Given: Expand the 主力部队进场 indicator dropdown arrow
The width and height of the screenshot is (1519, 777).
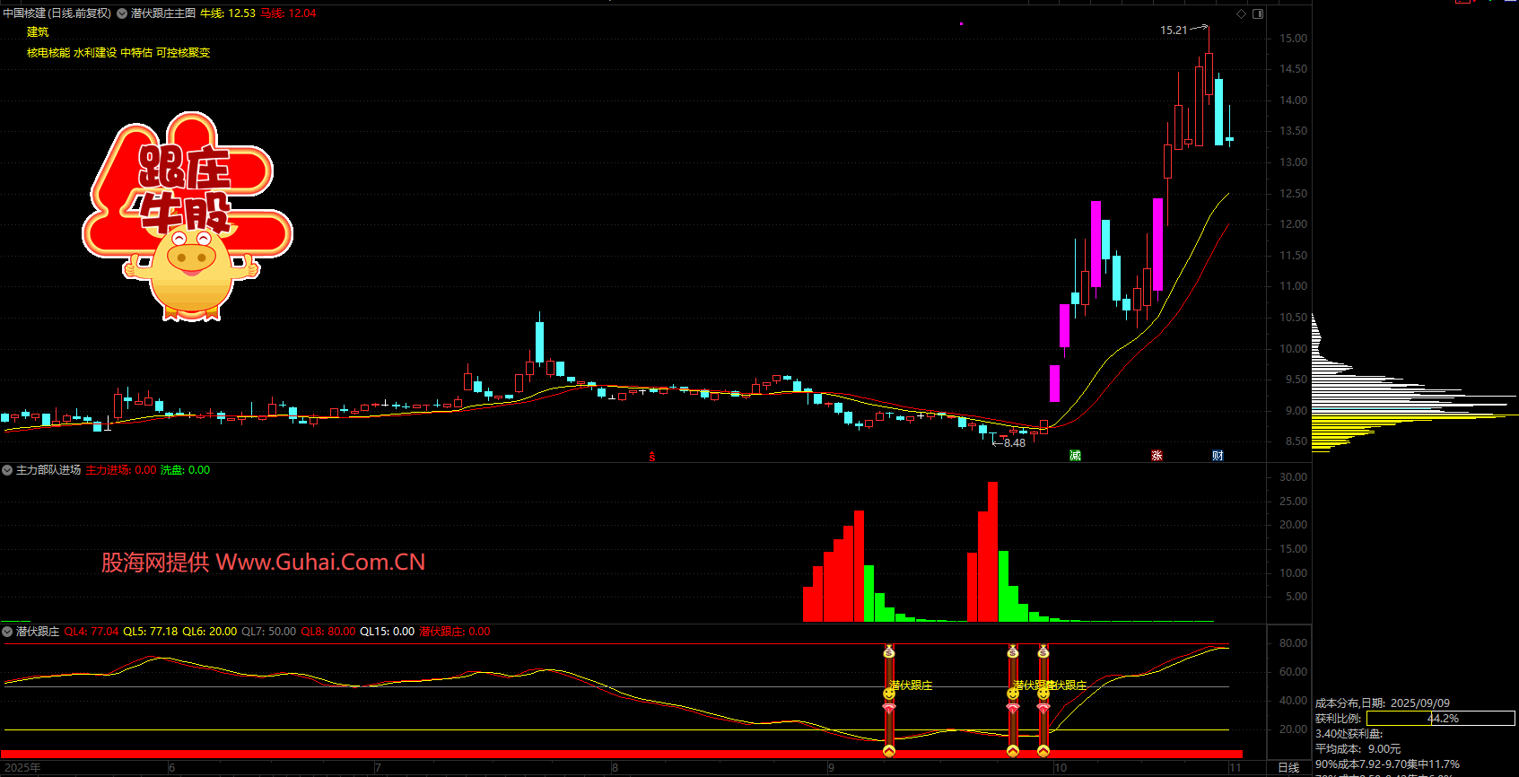Looking at the screenshot, I should pyautogui.click(x=7, y=470).
